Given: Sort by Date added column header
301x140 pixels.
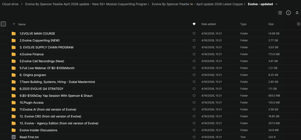Looking at the screenshot, I should point(208,24).
